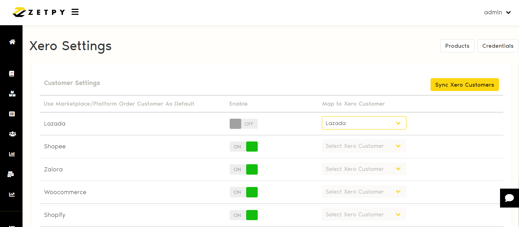Open the Lazada Xero customer dropdown

tap(364, 123)
